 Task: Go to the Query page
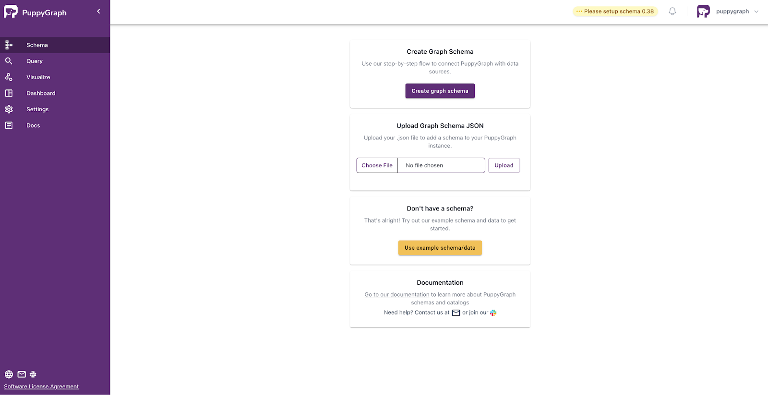click(x=35, y=61)
